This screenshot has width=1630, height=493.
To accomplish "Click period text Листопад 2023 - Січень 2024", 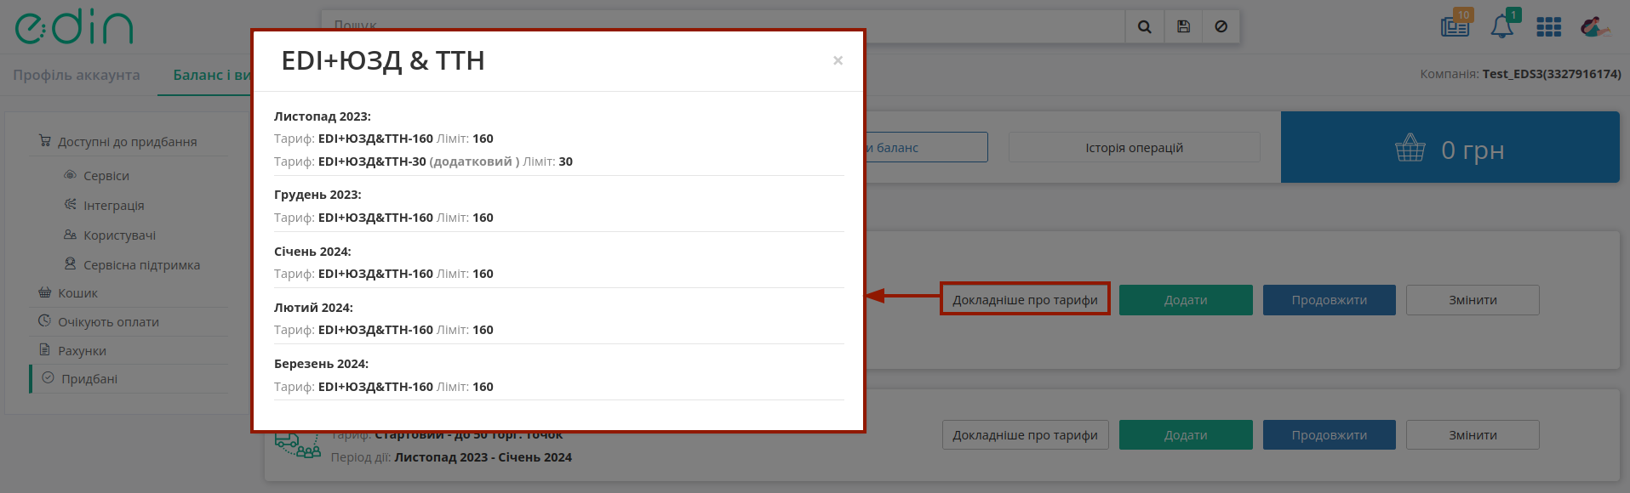I will 483,457.
